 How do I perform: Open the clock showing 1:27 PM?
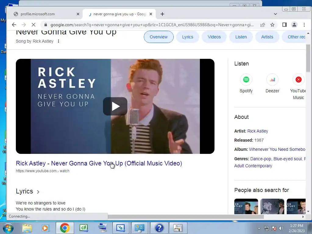coord(296,228)
